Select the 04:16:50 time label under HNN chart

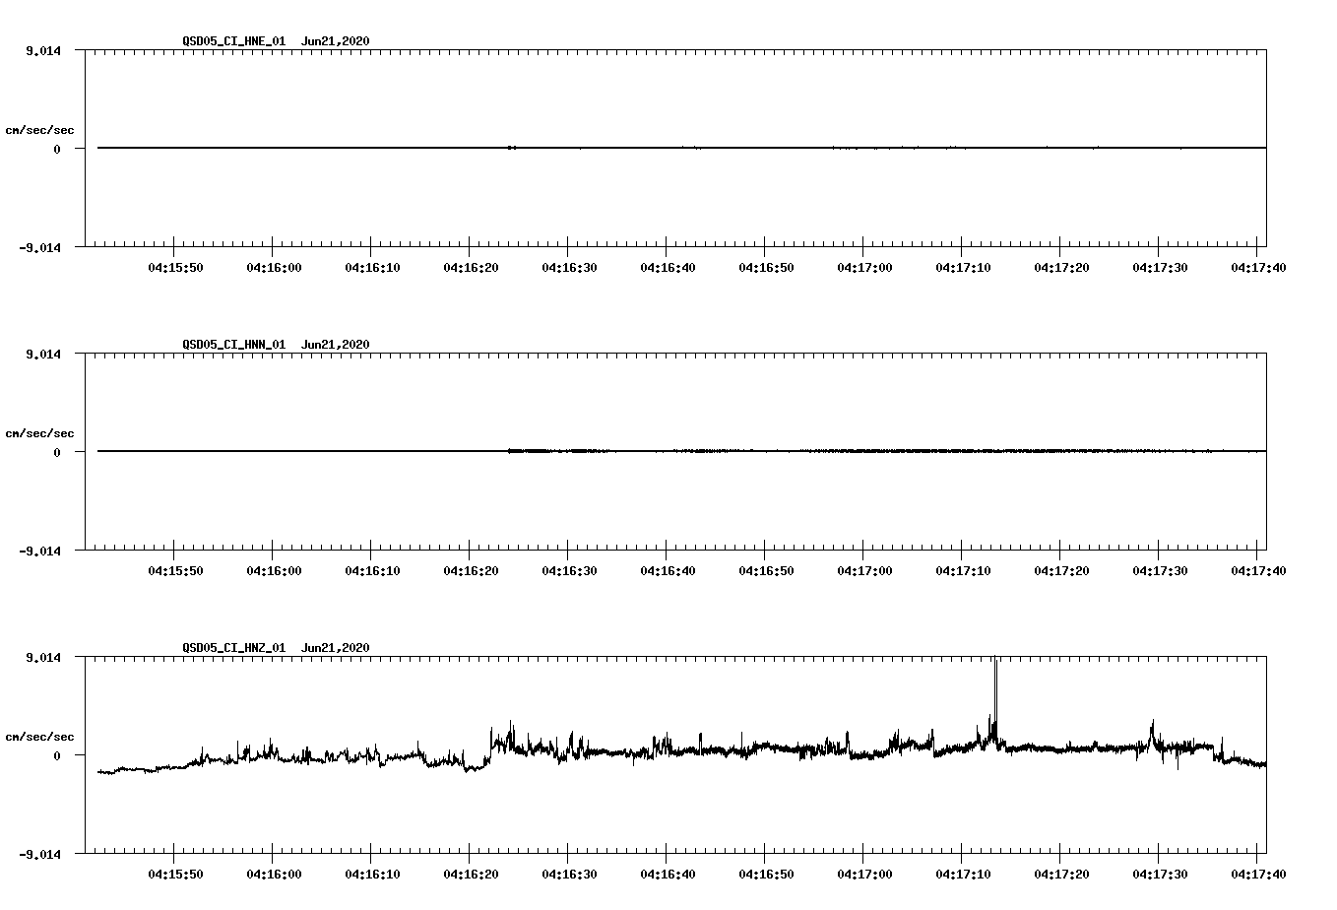pos(766,570)
